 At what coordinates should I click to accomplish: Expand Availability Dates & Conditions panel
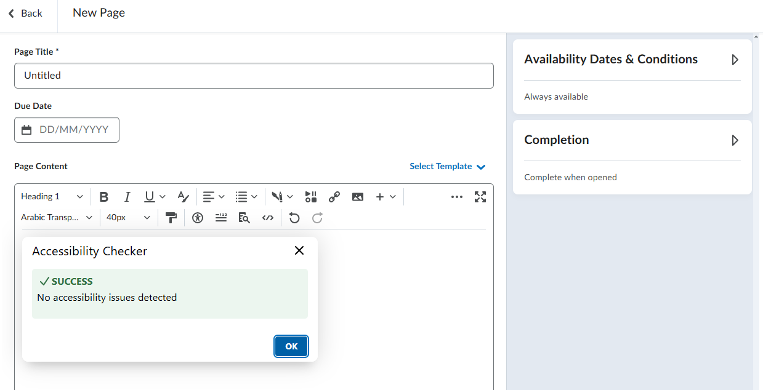coord(735,60)
